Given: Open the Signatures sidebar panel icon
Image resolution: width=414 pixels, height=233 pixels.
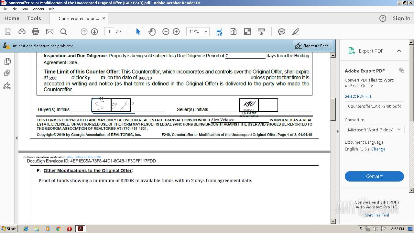Looking at the screenshot, I should click(x=7, y=86).
